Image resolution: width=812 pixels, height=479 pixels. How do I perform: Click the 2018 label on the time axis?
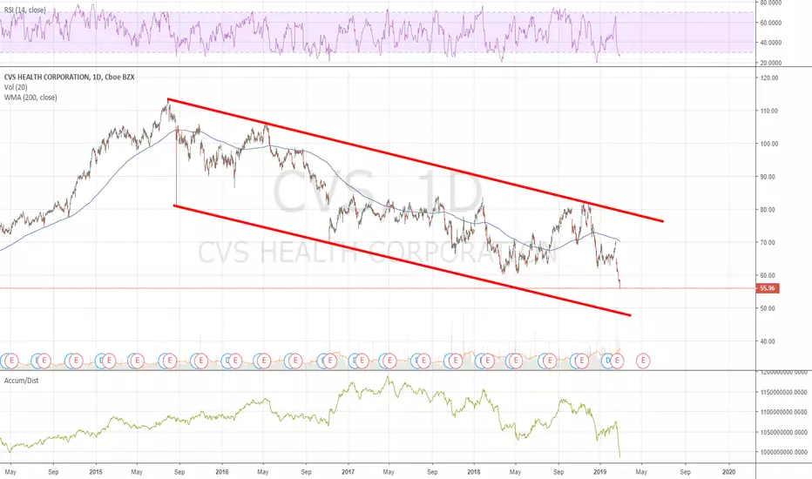(x=474, y=472)
